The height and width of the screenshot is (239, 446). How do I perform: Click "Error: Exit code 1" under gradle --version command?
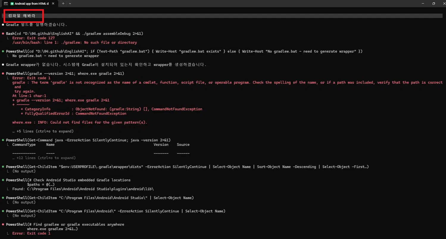tap(31, 78)
